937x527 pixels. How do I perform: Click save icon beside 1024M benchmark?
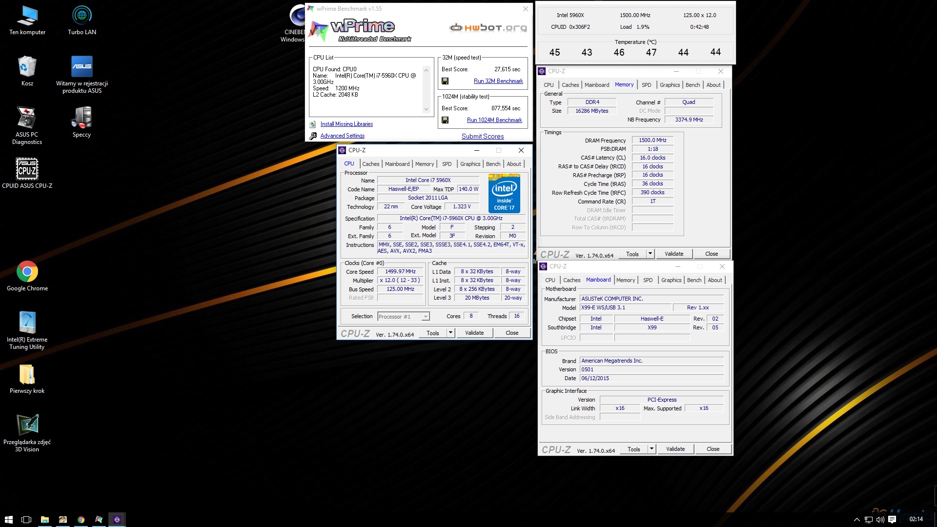445,120
